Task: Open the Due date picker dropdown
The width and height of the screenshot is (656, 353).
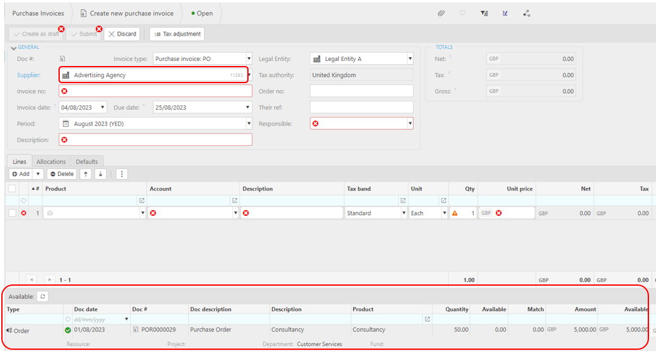Action: pyautogui.click(x=248, y=107)
